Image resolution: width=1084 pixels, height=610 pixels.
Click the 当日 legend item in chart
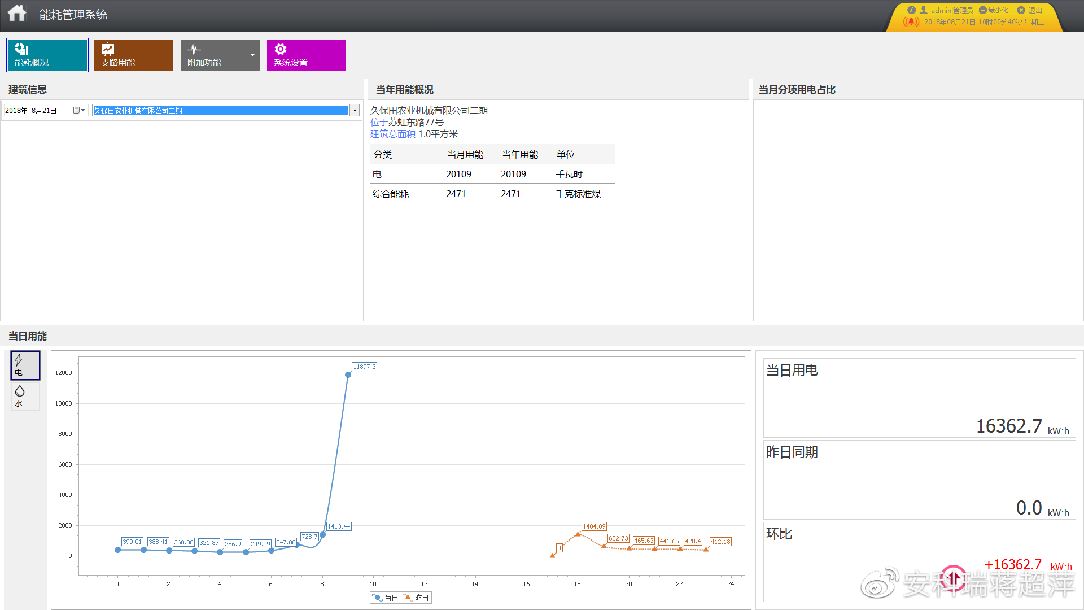pos(386,598)
